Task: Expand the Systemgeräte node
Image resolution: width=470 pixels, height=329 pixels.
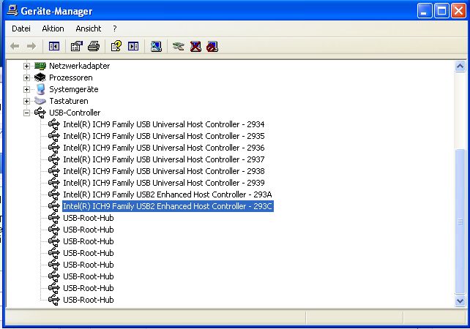Action: pyautogui.click(x=26, y=89)
